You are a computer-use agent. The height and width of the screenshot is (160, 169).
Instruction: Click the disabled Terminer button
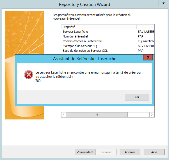pos(106,152)
